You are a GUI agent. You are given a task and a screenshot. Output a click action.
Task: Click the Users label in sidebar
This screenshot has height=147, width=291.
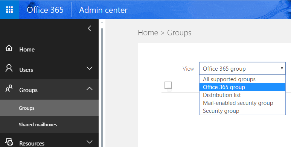point(26,70)
